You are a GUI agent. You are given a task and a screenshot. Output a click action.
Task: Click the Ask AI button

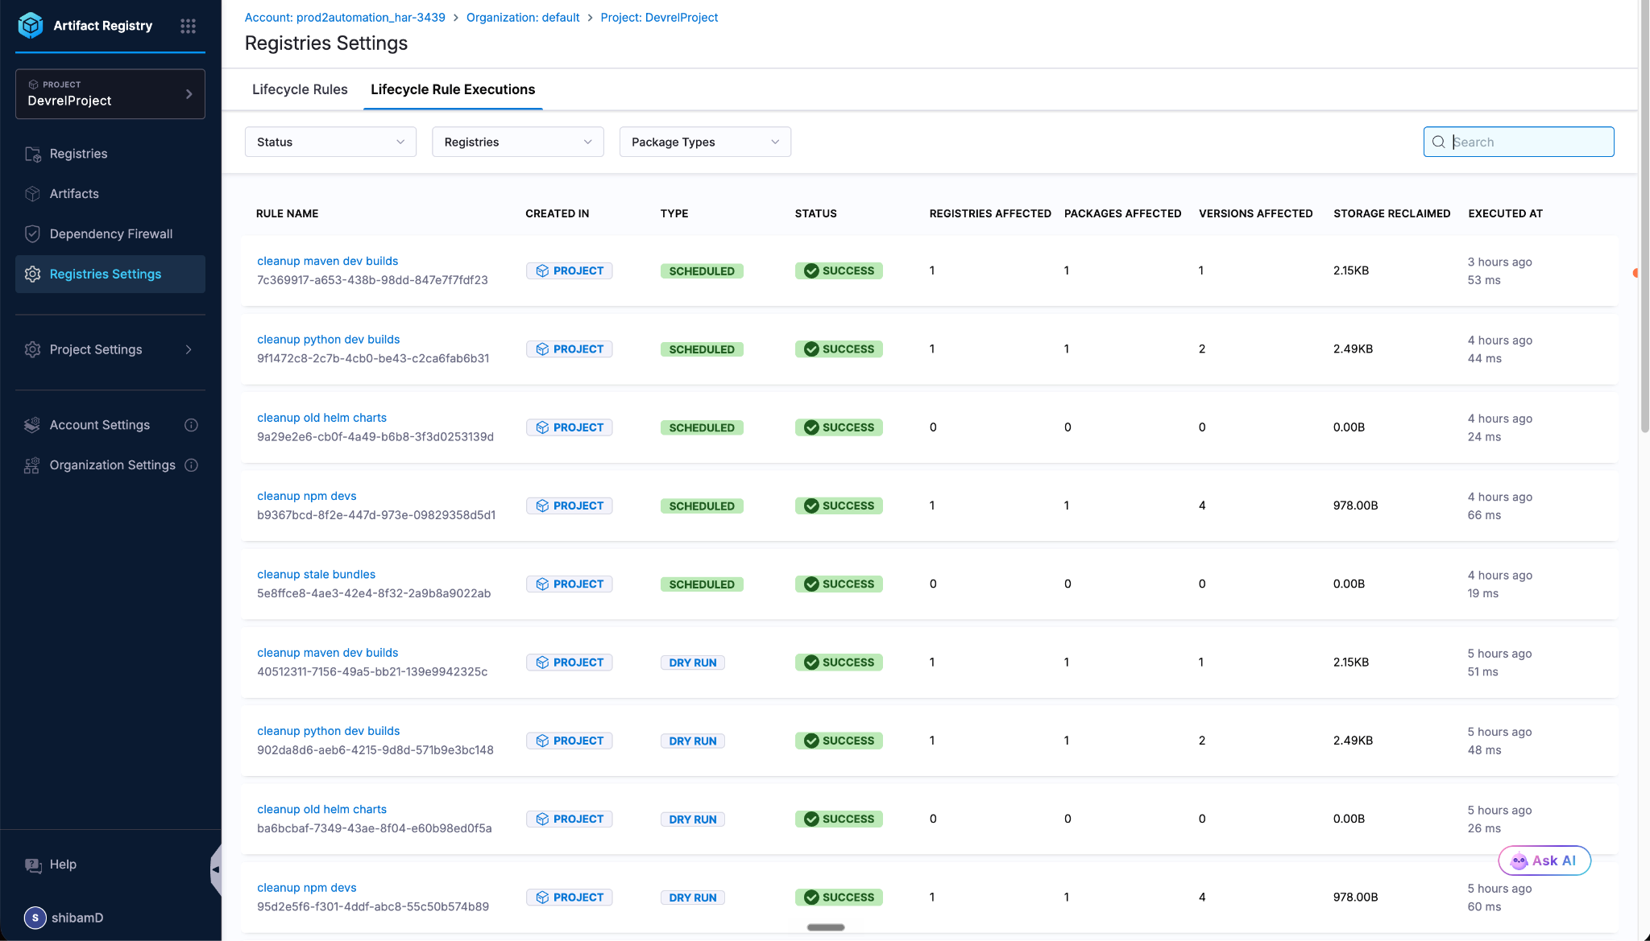(1544, 861)
